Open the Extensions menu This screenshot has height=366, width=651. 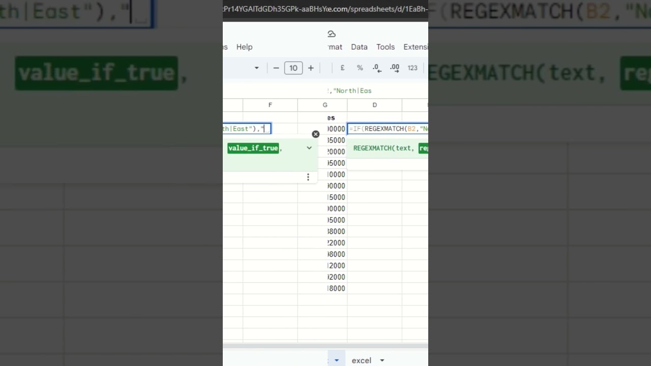[416, 47]
